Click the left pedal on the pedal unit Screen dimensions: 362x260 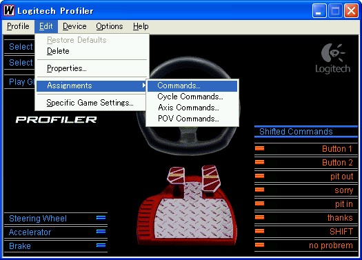coord(176,175)
